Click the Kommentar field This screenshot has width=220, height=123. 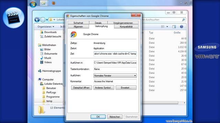pyautogui.click(x=115, y=81)
